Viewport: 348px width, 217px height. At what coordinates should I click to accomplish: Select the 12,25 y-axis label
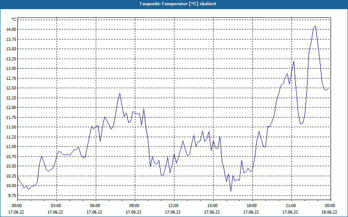11,98
